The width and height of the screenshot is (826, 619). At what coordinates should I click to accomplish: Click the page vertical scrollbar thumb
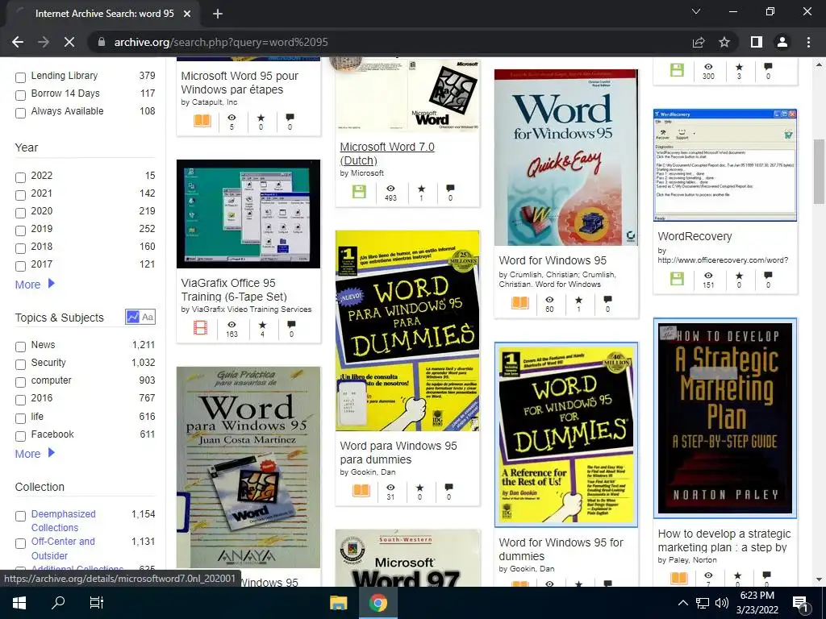[819, 172]
